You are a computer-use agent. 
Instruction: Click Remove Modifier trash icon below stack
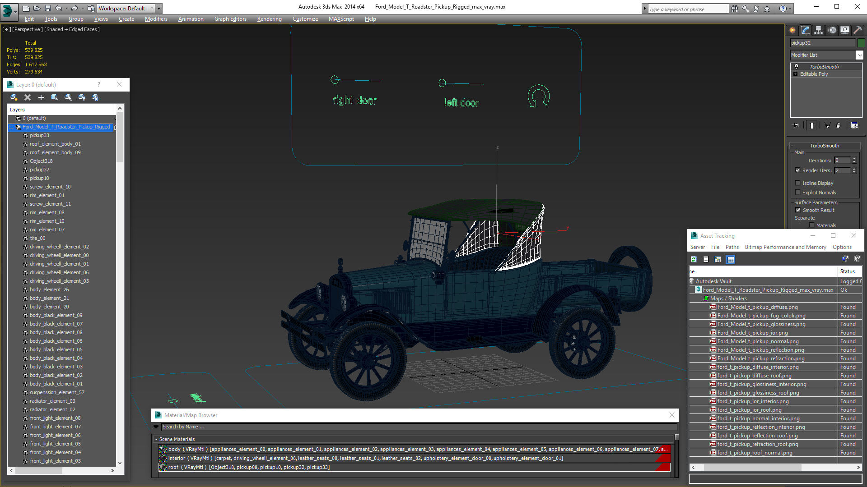pyautogui.click(x=839, y=125)
